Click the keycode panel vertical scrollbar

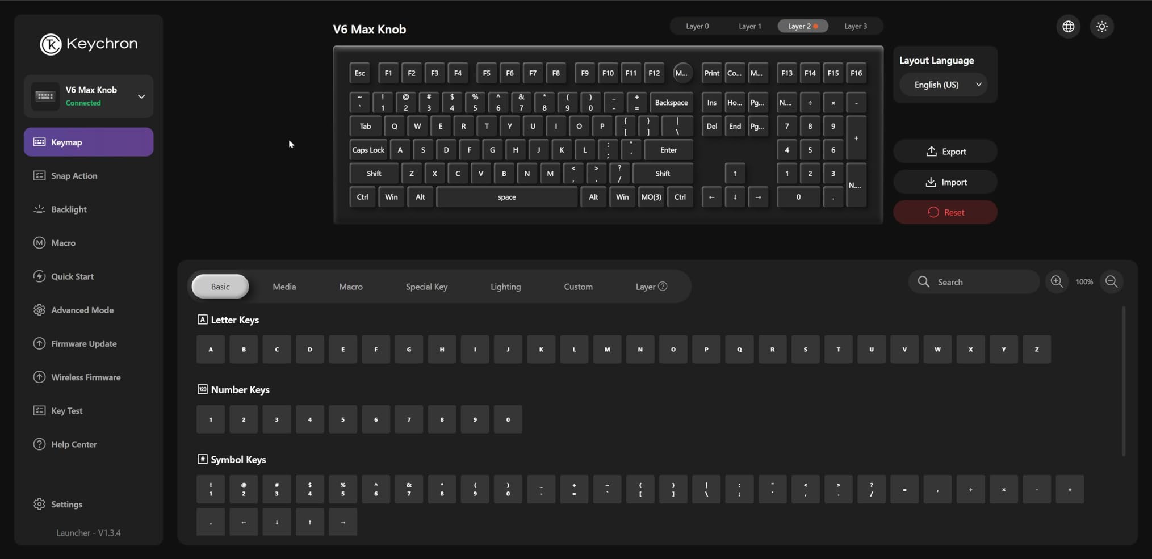click(x=1123, y=381)
